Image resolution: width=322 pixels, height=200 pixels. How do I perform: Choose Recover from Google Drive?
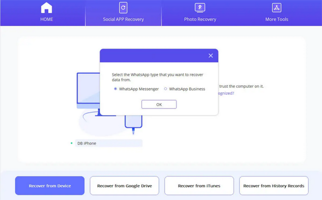click(x=125, y=186)
